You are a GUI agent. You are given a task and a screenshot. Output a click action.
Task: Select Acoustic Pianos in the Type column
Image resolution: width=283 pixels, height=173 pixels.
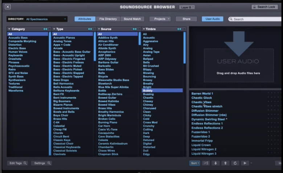[64, 38]
